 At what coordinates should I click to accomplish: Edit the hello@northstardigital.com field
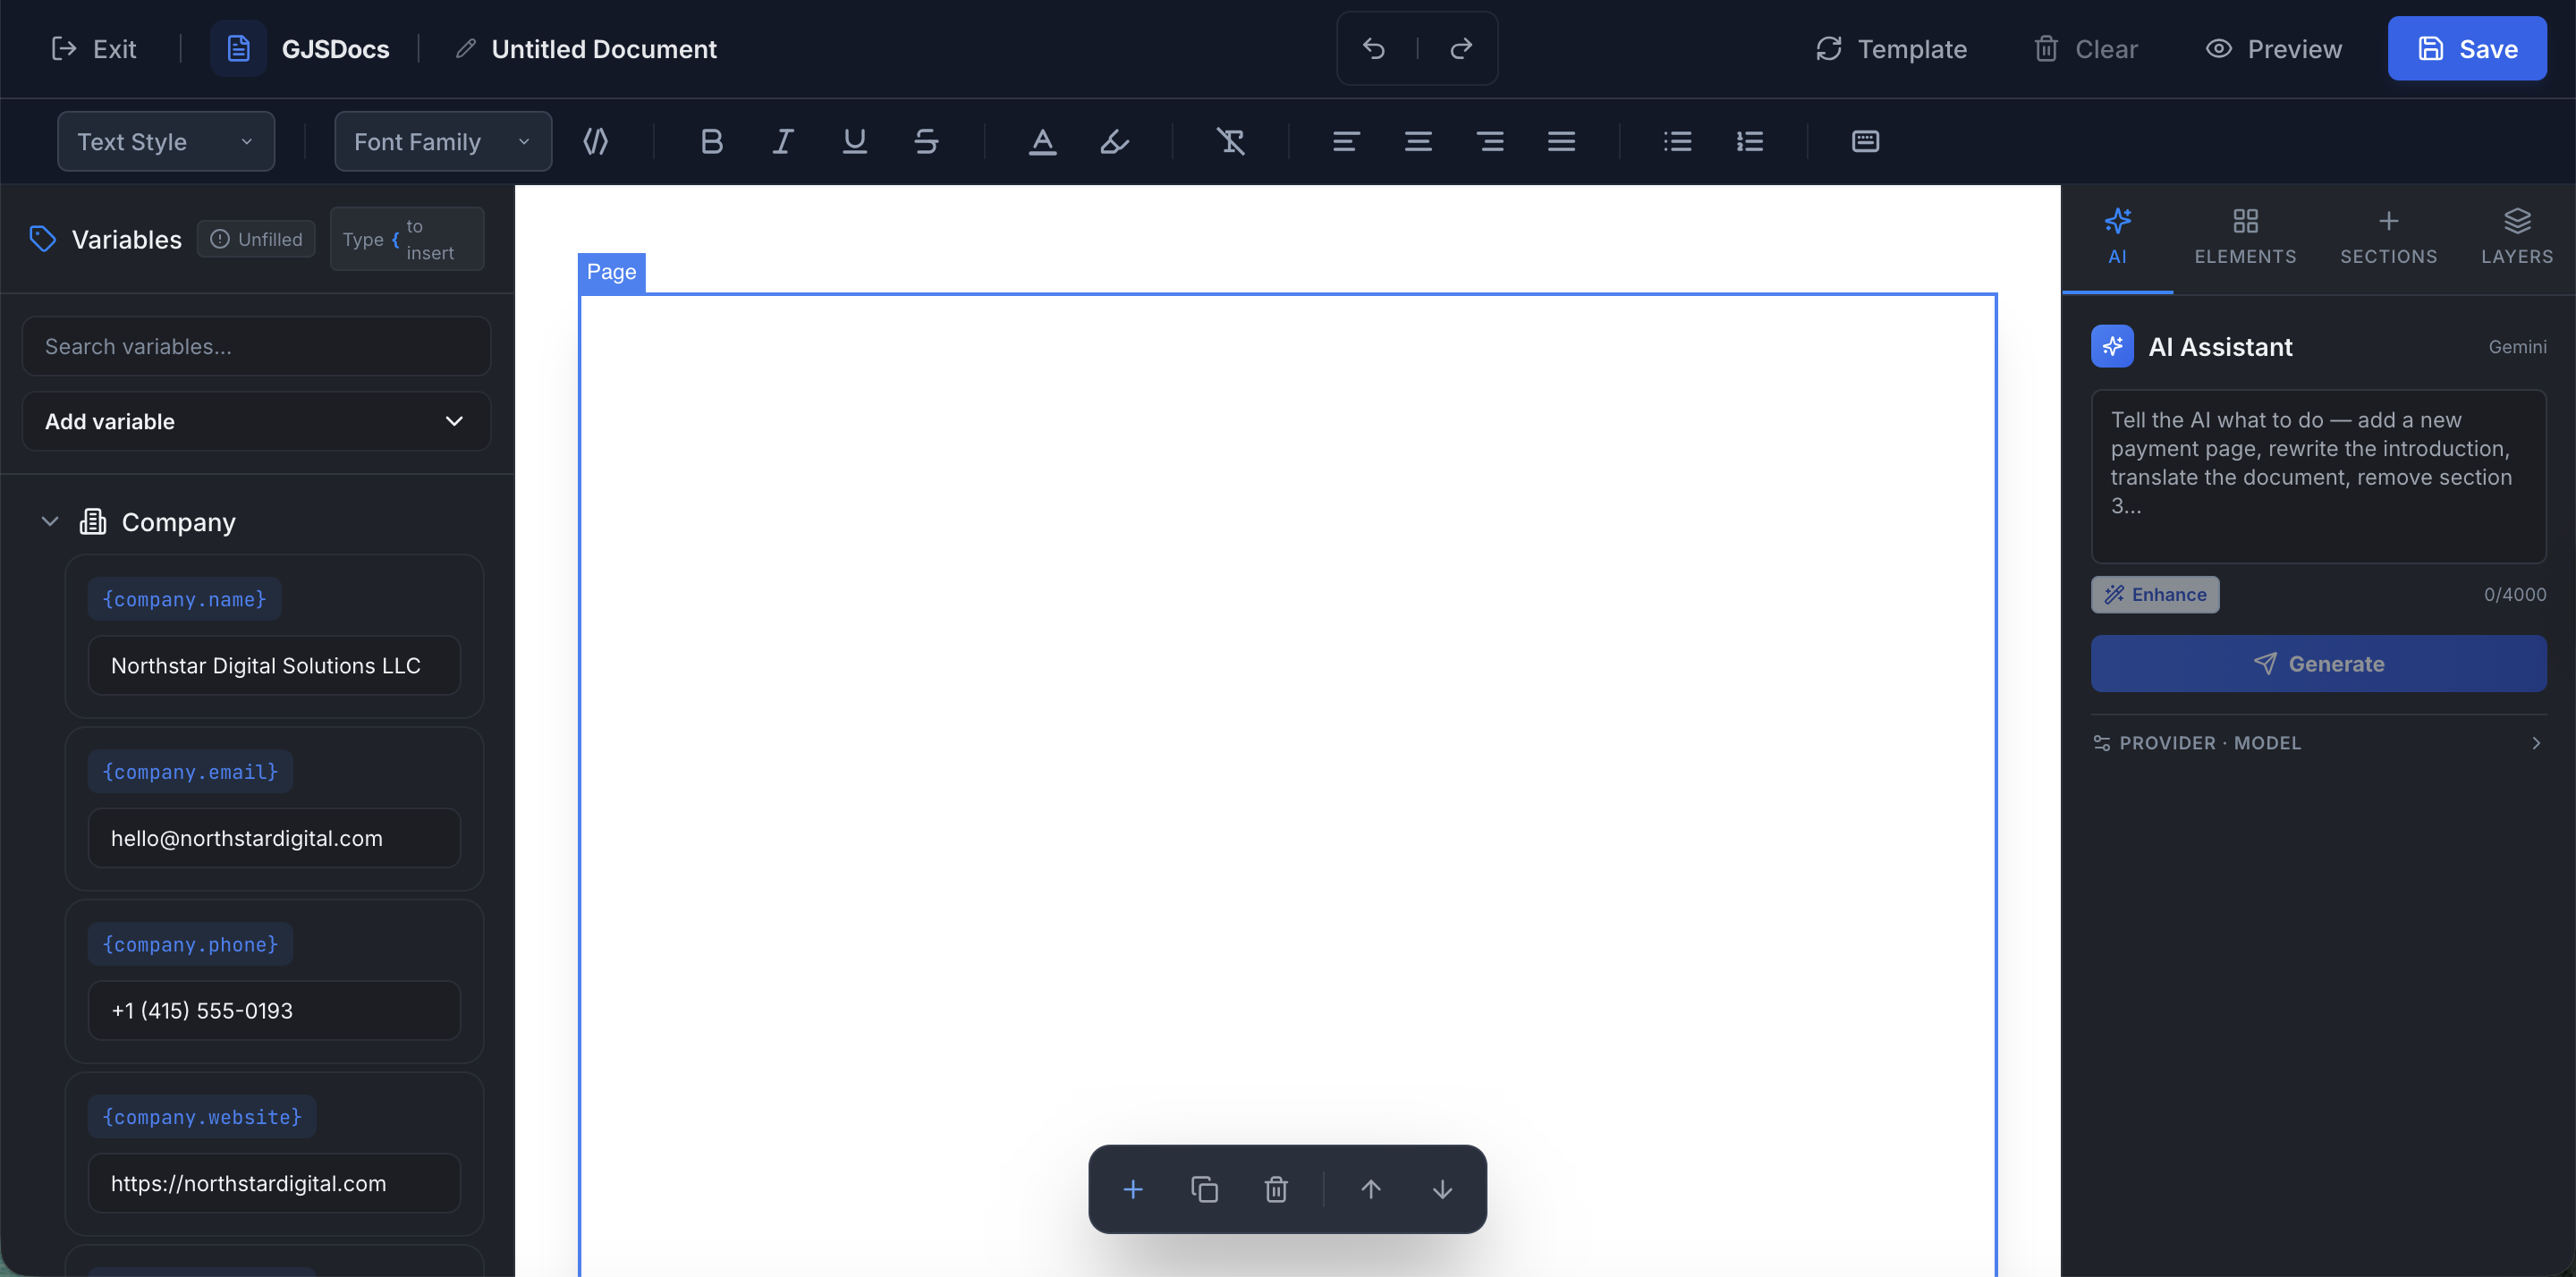coord(274,838)
